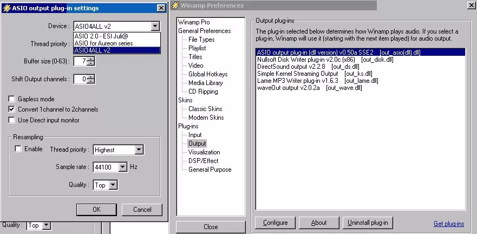The width and height of the screenshot is (477, 234).
Task: Increase Shift Output channels value
Action: [x=90, y=77]
